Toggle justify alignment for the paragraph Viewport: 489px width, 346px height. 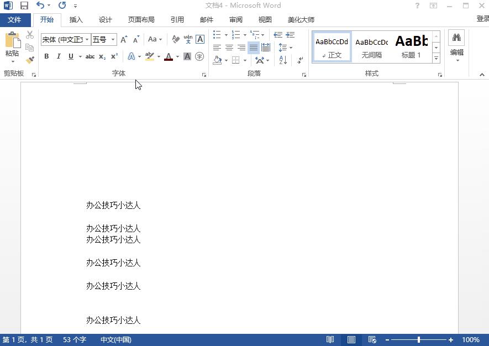coord(253,47)
